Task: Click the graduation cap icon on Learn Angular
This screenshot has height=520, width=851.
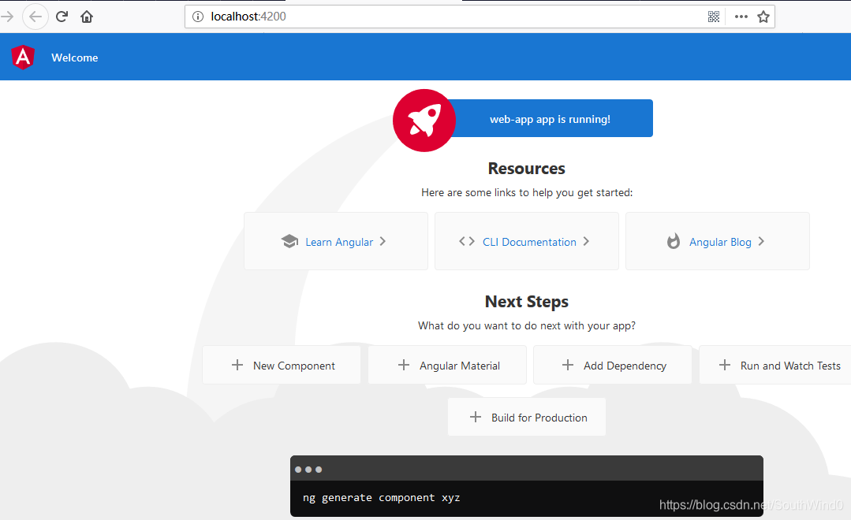Action: [x=289, y=241]
